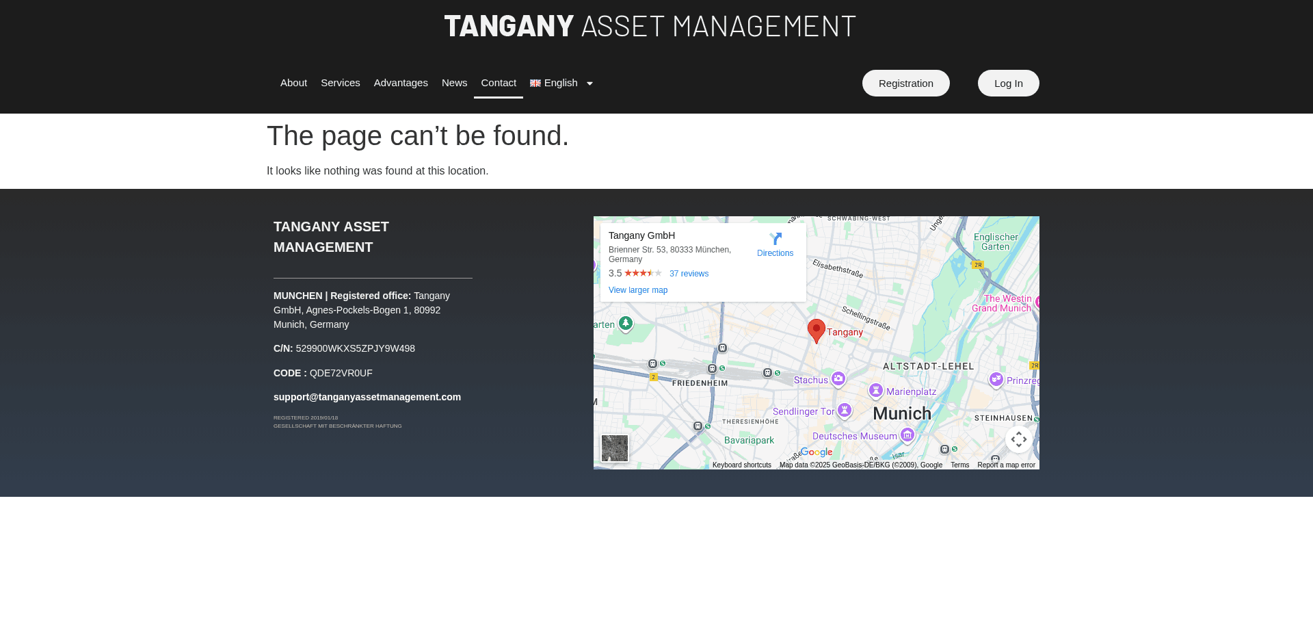This screenshot has width=1313, height=633.
Task: Click View larger map
Action: pos(637,290)
